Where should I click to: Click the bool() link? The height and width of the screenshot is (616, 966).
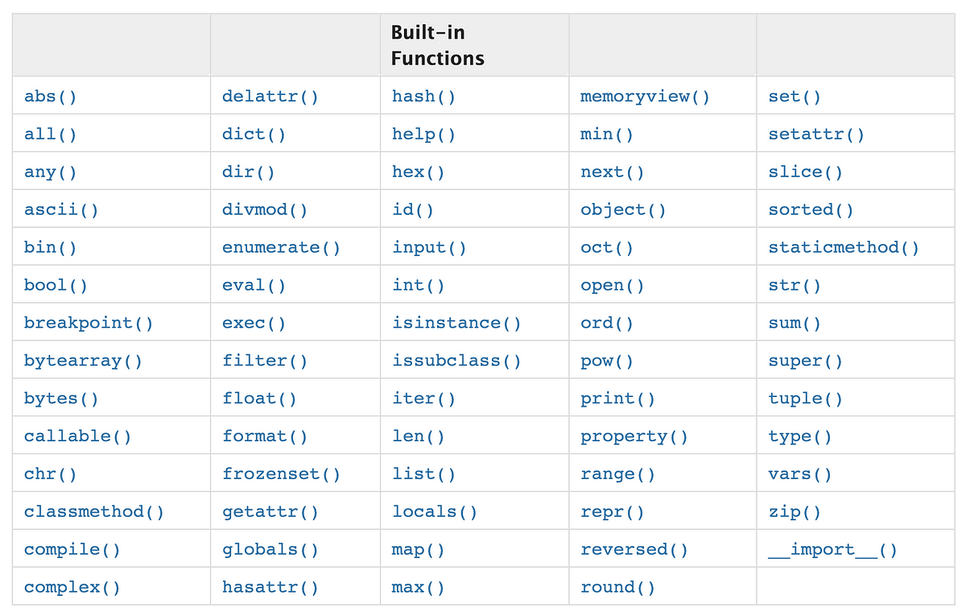click(56, 286)
